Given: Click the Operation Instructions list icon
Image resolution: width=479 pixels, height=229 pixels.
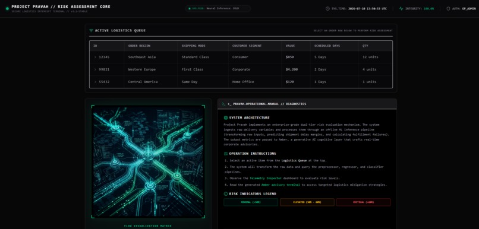Looking at the screenshot, I should 226,154.
